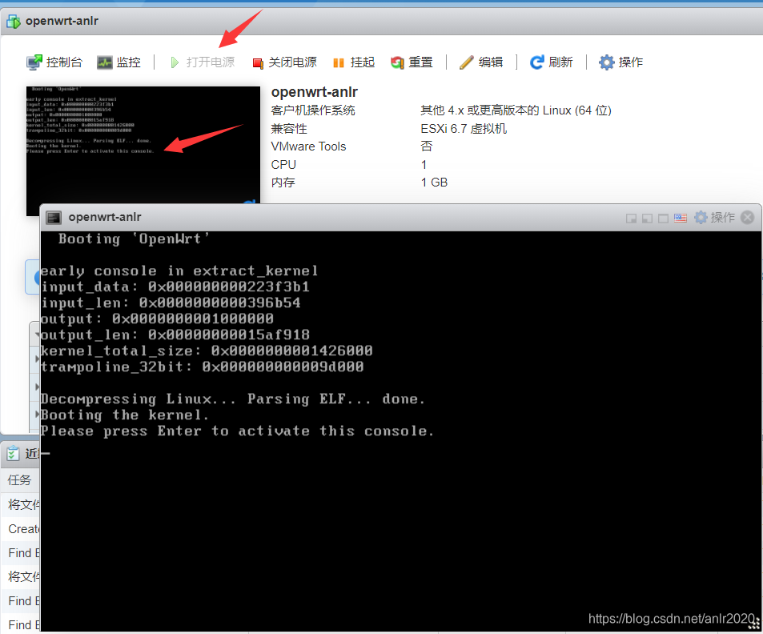Click the VMware Tools label
Image resolution: width=763 pixels, height=634 pixels.
(308, 146)
